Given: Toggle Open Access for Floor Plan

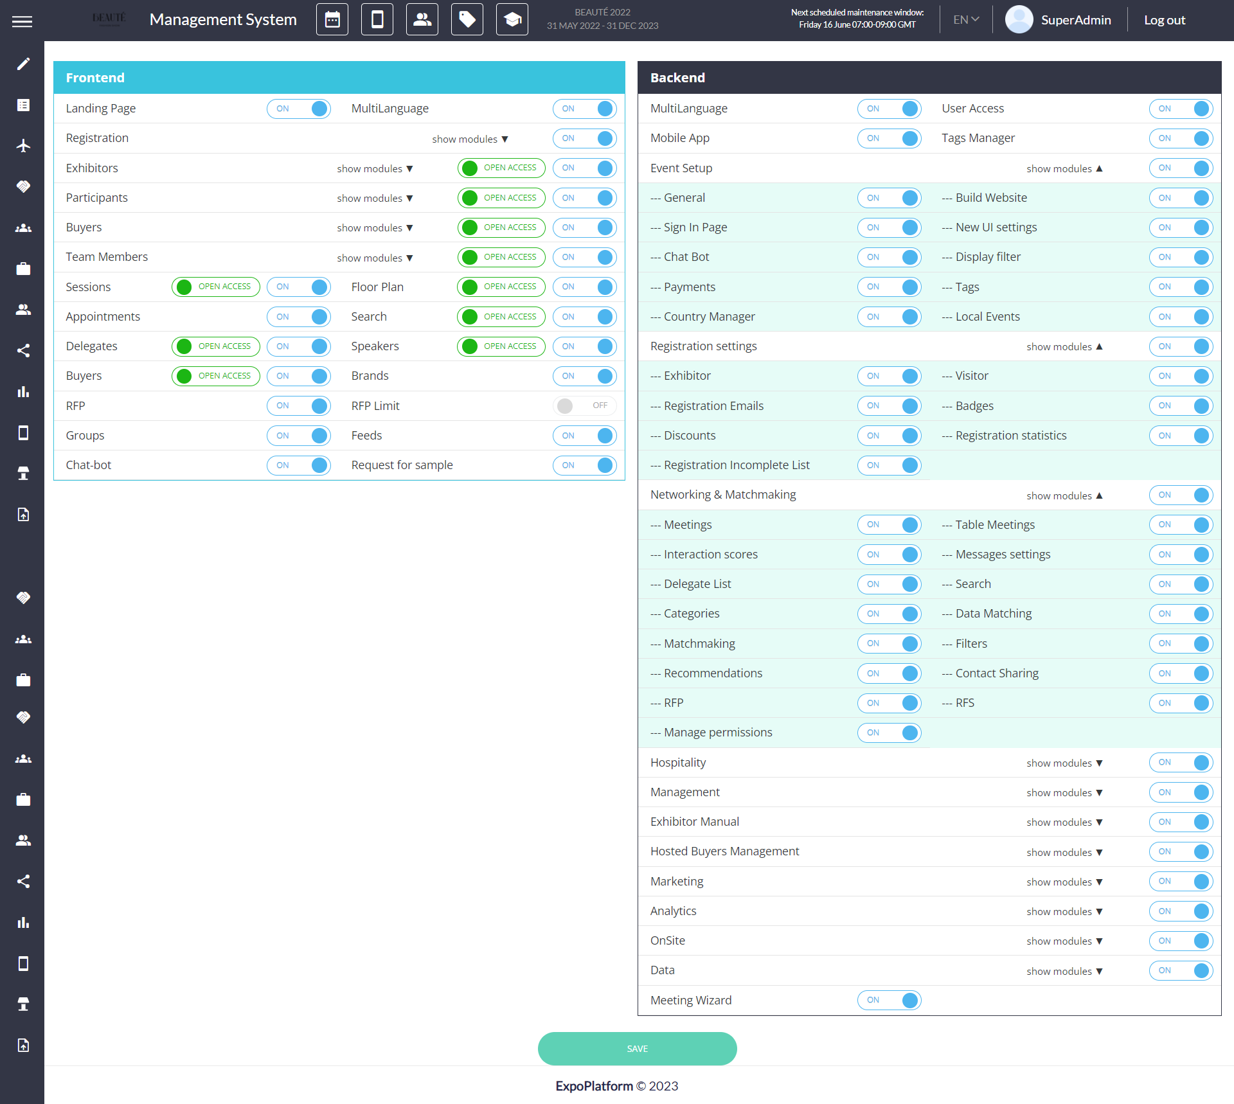Looking at the screenshot, I should pos(501,287).
